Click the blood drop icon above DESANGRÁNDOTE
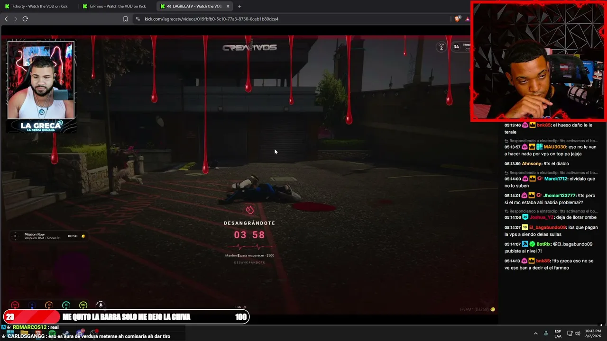 coord(249,210)
